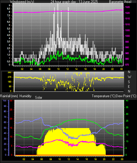Click the magenta barometer value 985
The width and height of the screenshot is (137, 163).
point(127,53)
